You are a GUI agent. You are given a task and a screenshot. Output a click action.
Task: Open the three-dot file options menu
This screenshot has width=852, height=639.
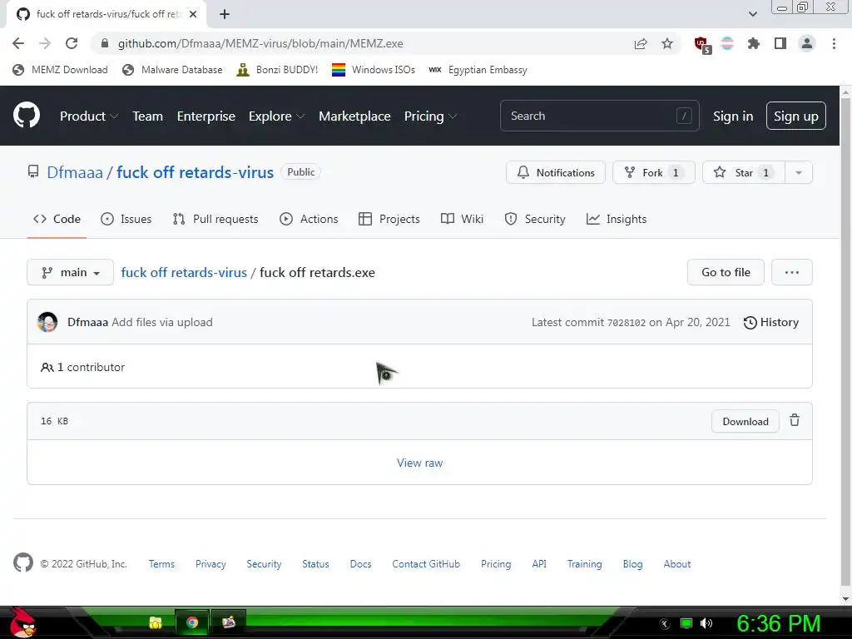click(792, 272)
